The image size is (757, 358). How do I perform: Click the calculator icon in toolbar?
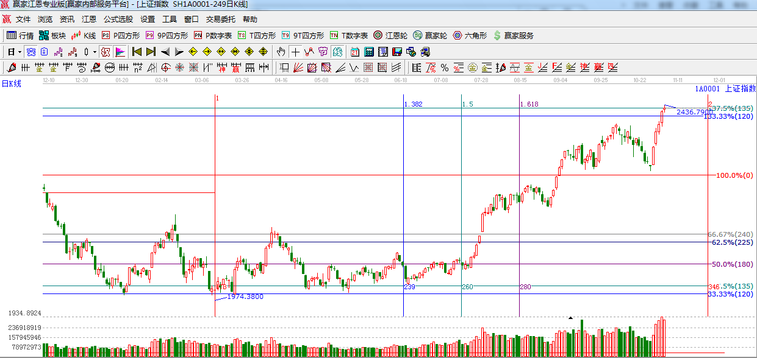369,52
